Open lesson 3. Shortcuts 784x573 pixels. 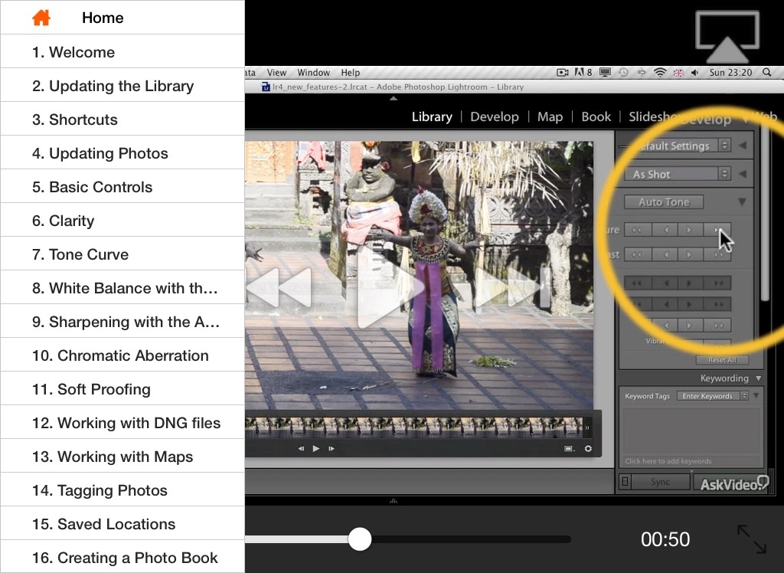tap(122, 119)
